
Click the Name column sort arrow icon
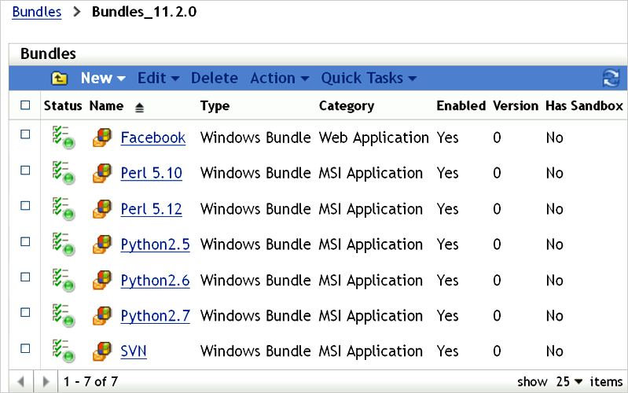pyautogui.click(x=139, y=106)
